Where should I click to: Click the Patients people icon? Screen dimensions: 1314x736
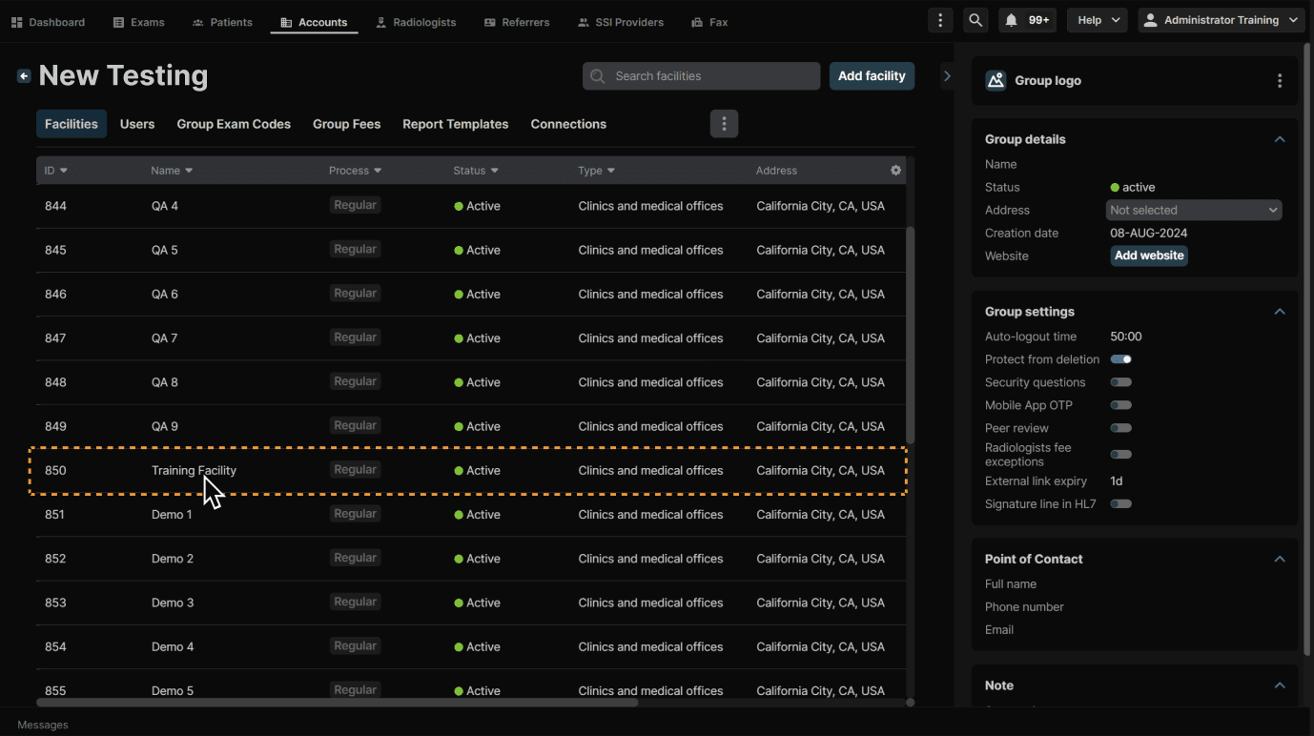[x=198, y=22]
